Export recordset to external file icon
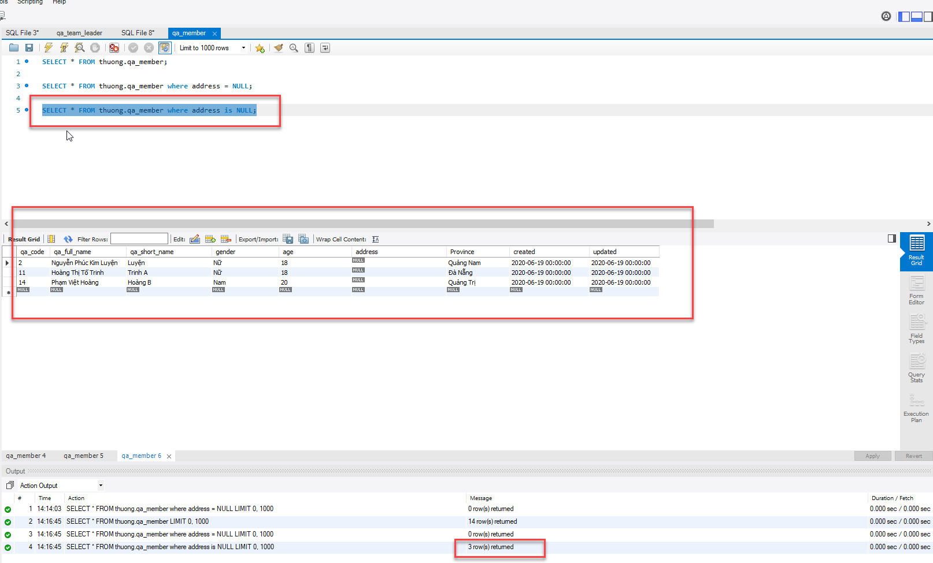 287,239
